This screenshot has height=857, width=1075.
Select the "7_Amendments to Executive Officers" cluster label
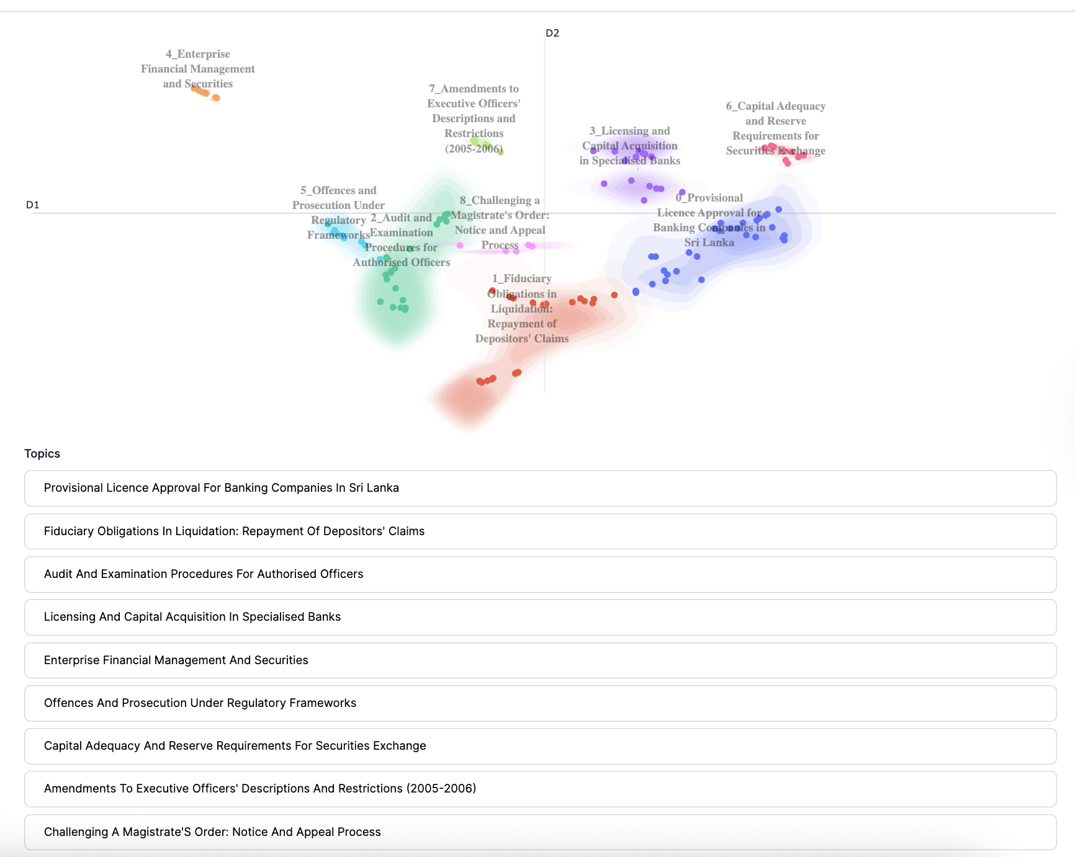[x=474, y=118]
